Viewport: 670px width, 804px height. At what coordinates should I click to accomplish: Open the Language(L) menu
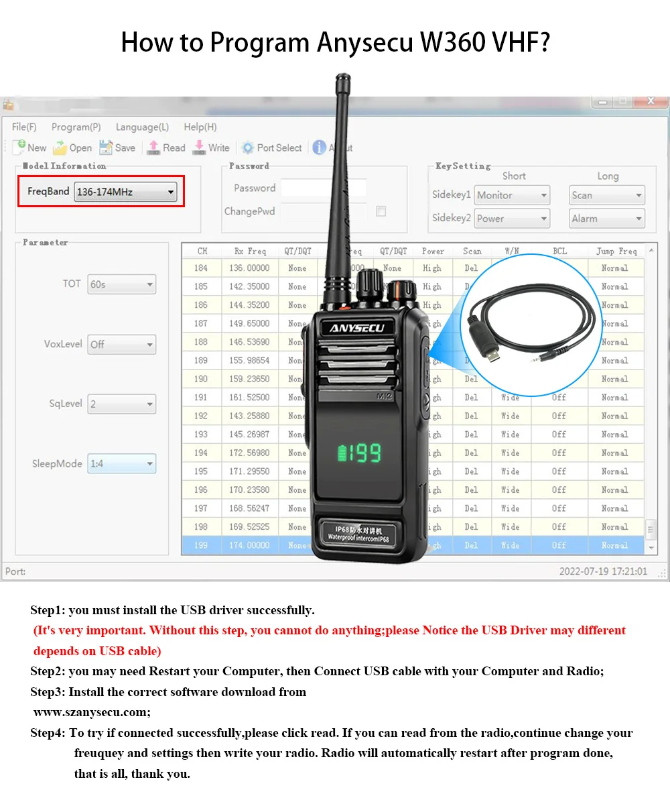(142, 127)
